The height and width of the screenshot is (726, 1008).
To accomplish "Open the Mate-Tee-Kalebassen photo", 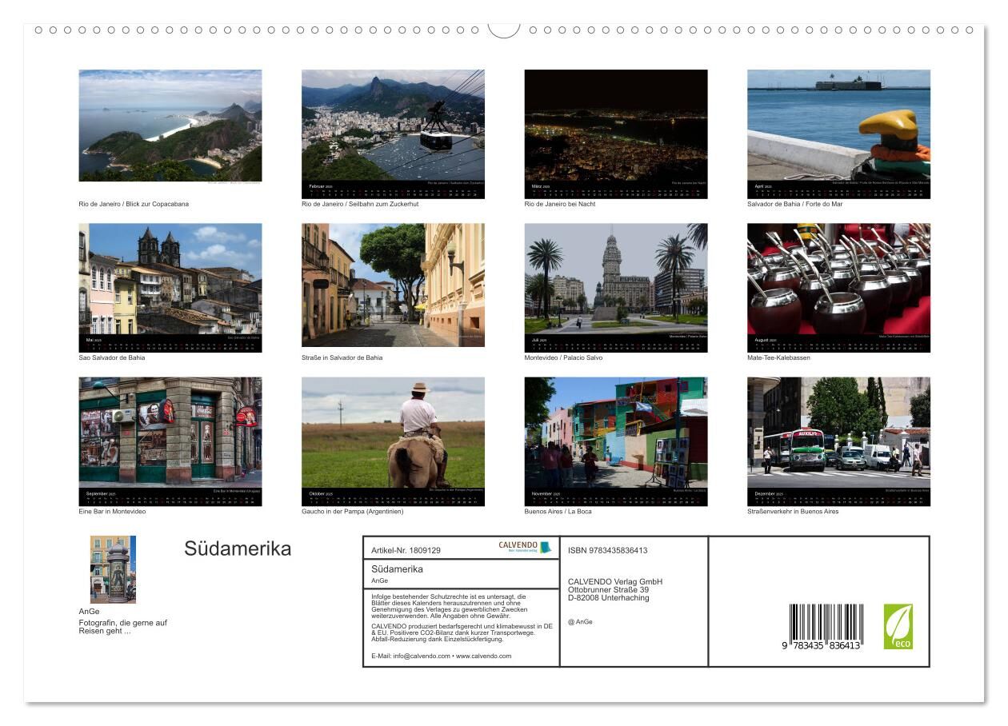I will point(838,279).
